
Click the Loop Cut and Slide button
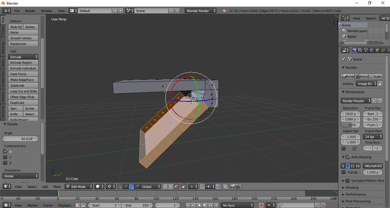(23, 91)
